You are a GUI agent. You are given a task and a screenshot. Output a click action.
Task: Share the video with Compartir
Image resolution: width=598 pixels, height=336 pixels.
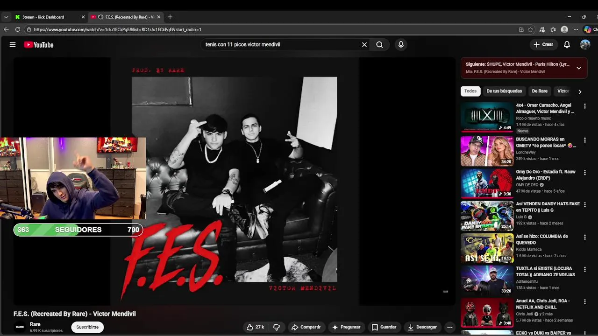[306, 327]
